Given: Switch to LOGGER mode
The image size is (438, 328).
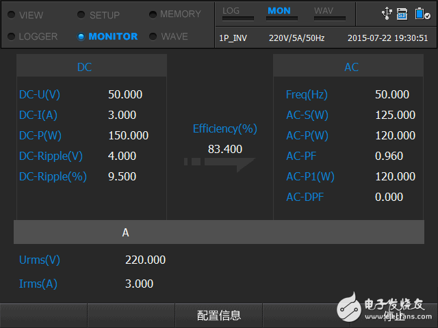Looking at the screenshot, I should click(x=36, y=36).
